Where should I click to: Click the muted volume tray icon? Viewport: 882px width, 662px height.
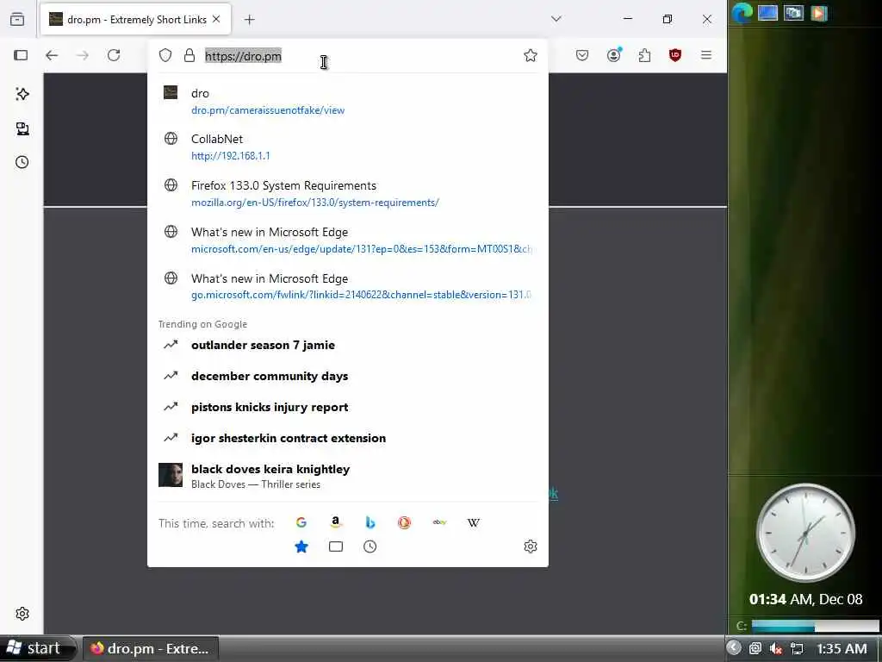776,648
